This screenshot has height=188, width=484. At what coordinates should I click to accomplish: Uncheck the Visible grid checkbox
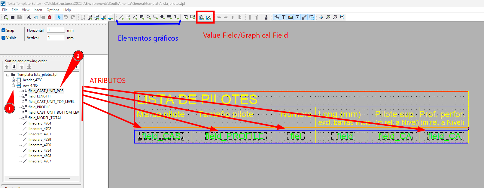click(x=4, y=38)
